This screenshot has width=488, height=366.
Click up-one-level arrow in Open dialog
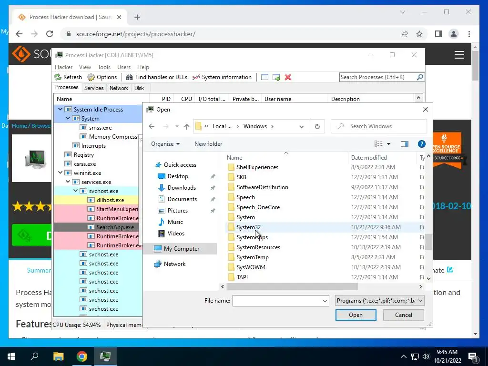[x=187, y=126]
